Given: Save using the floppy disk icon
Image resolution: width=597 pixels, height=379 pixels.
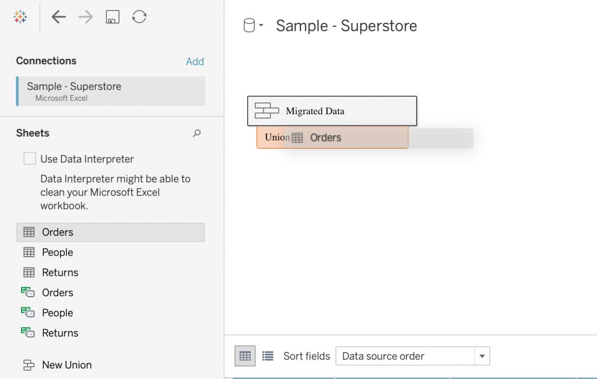Looking at the screenshot, I should pyautogui.click(x=113, y=17).
